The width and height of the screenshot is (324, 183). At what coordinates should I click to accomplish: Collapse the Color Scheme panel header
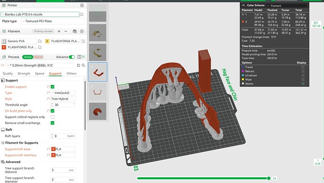coord(243,5)
